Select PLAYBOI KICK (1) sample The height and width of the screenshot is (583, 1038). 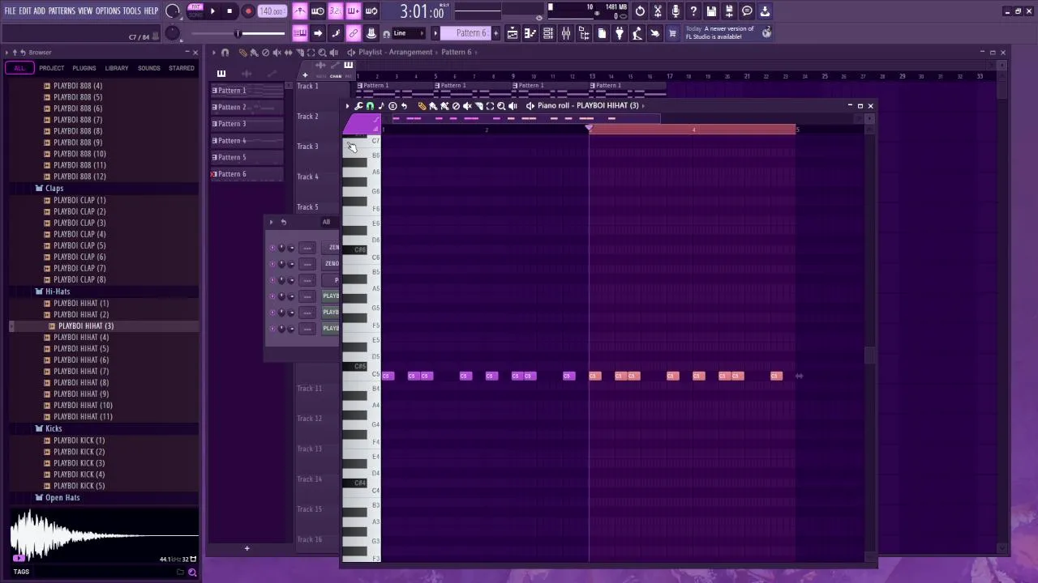(79, 440)
